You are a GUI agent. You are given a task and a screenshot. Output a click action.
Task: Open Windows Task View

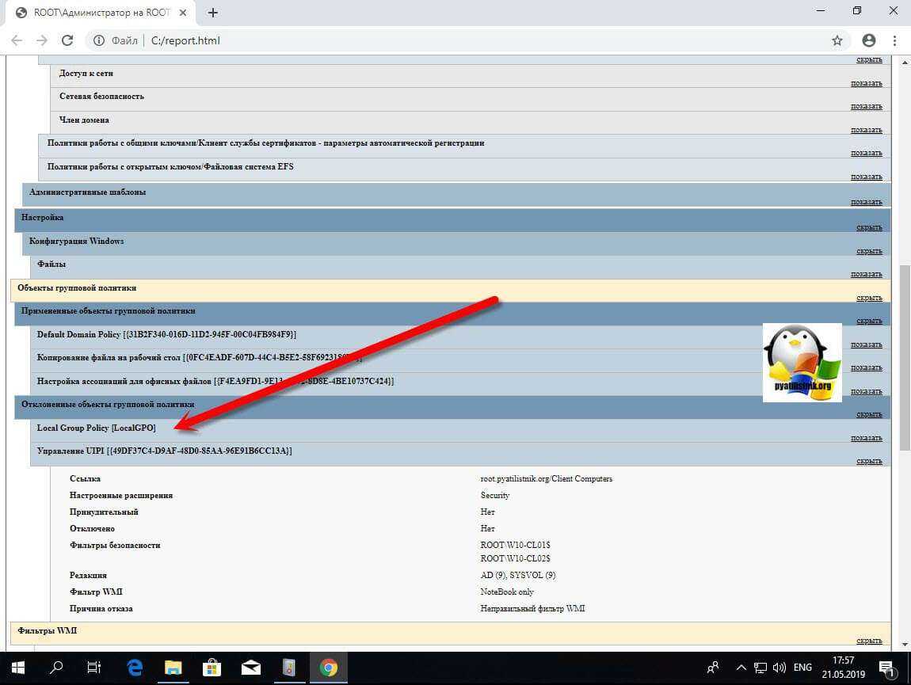click(x=94, y=667)
